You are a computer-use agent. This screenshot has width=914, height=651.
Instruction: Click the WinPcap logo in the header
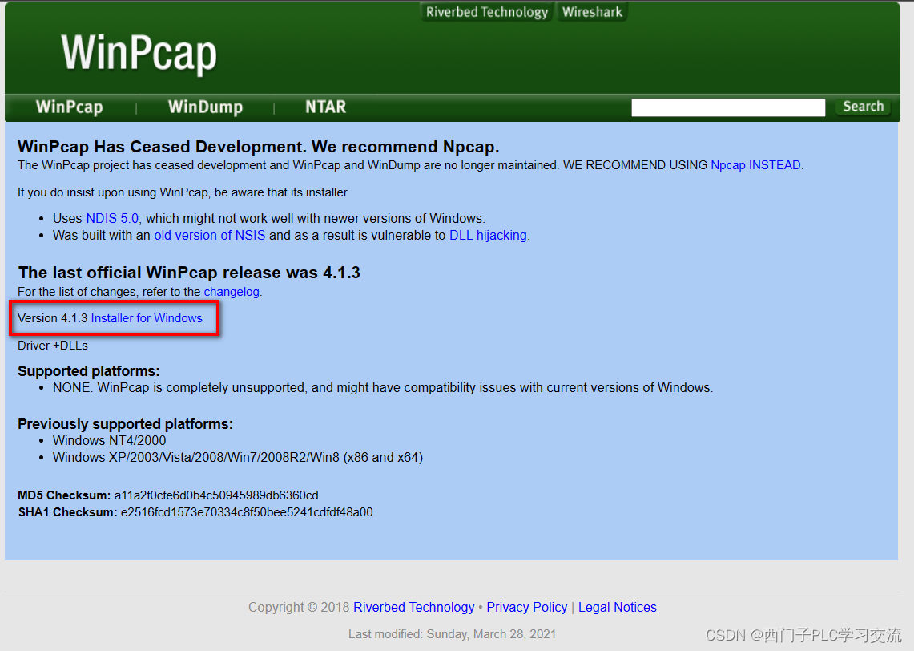[139, 54]
